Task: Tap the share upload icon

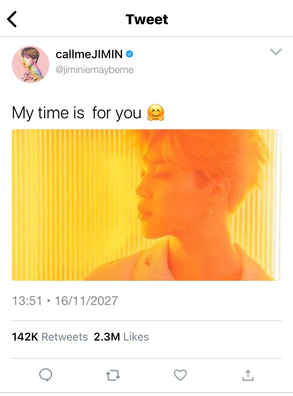Action: [x=248, y=375]
